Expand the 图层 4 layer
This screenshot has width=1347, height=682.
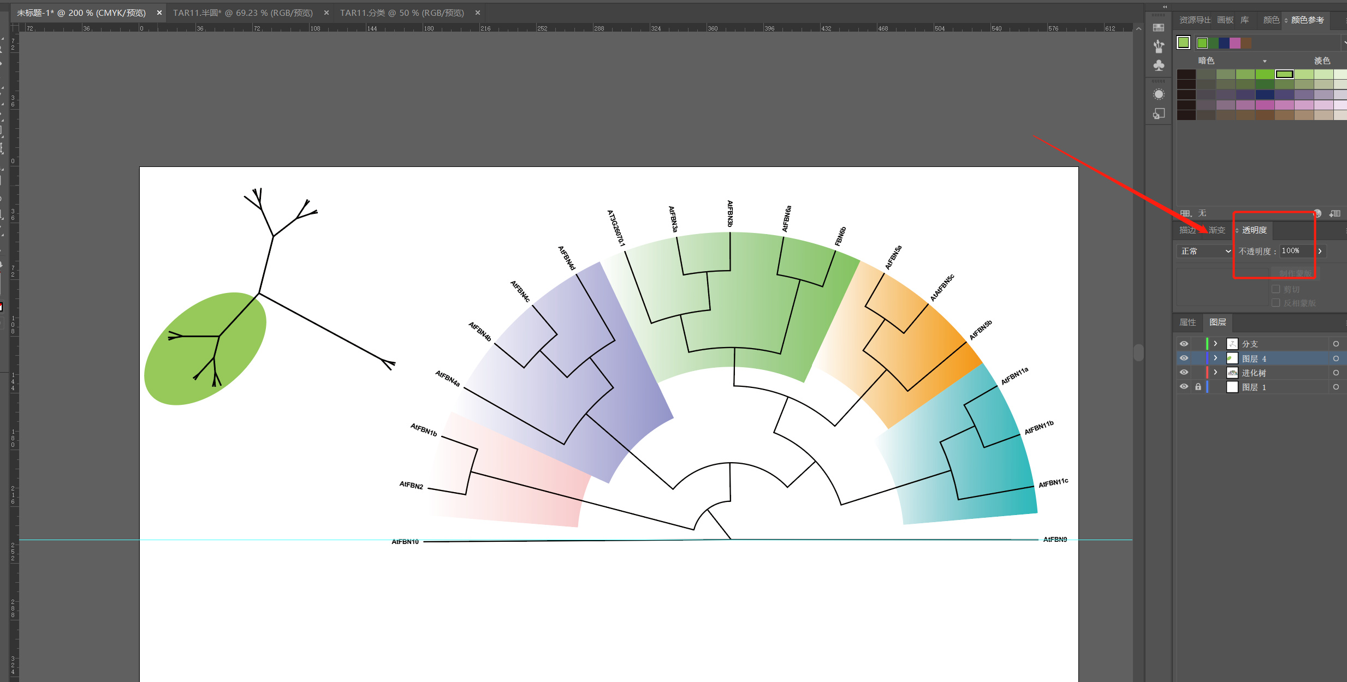[1215, 358]
